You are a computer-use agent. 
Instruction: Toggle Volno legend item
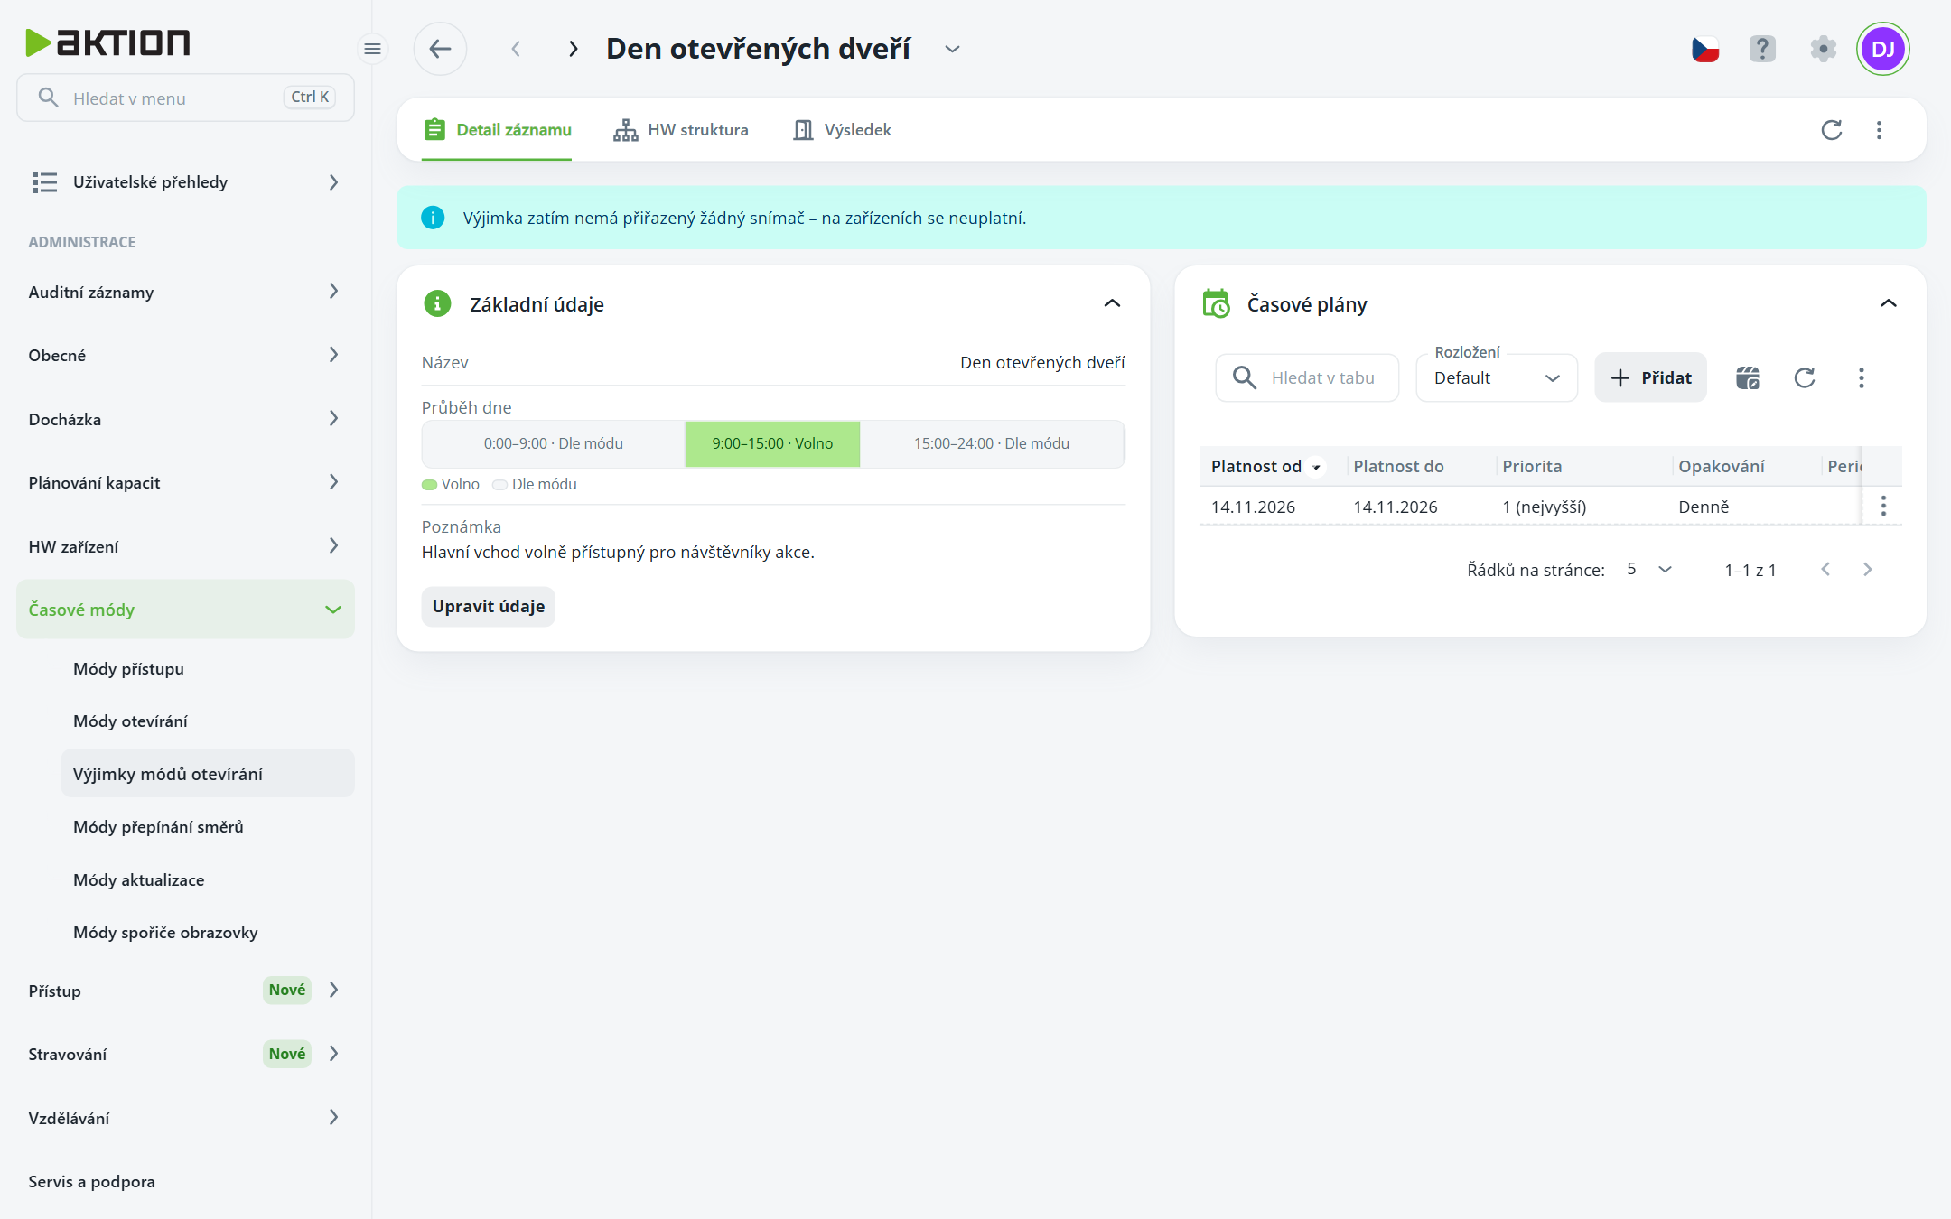[451, 484]
